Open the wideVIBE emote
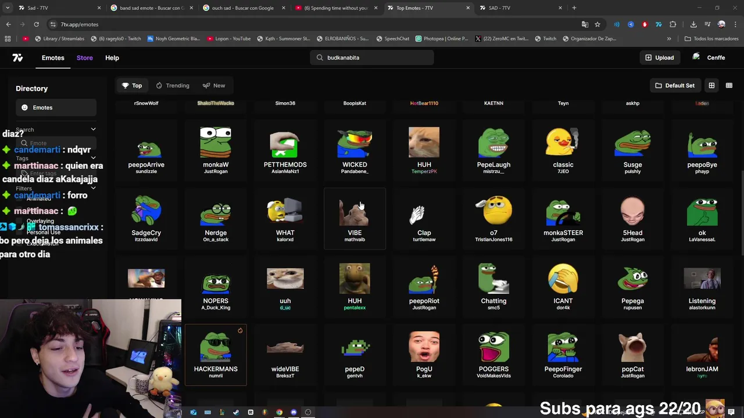 (285, 355)
